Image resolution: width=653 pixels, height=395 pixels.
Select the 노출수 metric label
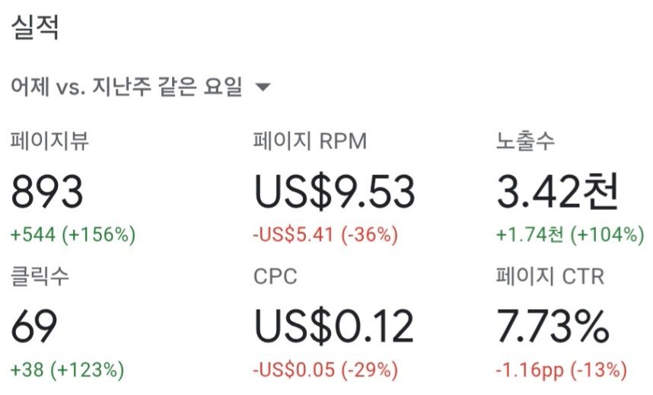[525, 140]
